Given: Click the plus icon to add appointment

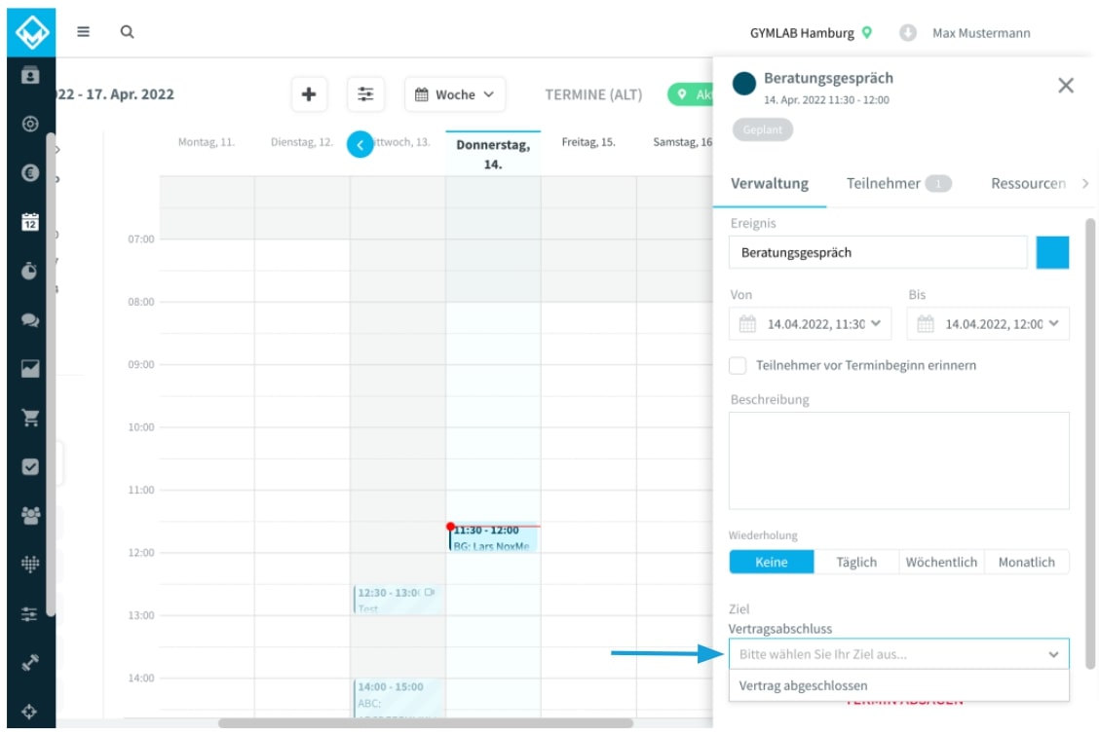Looking at the screenshot, I should [x=309, y=94].
